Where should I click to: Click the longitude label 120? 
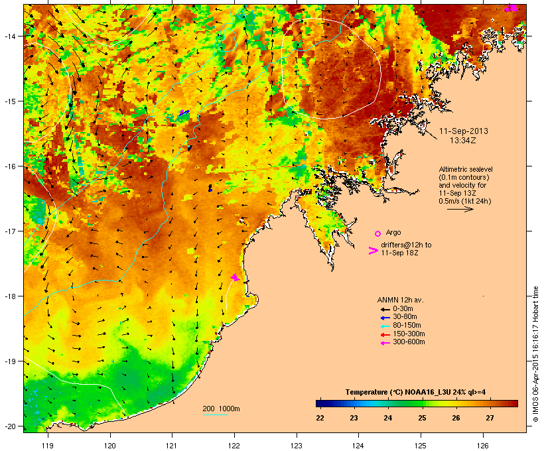pyautogui.click(x=110, y=446)
